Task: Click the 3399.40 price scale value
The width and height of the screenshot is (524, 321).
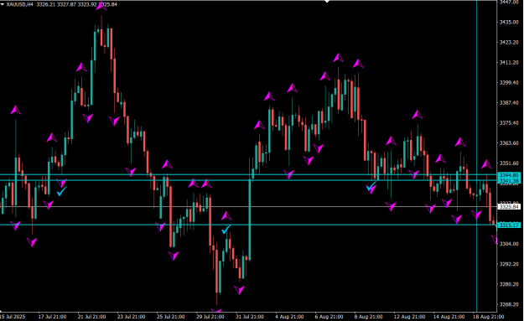Action: (509, 82)
